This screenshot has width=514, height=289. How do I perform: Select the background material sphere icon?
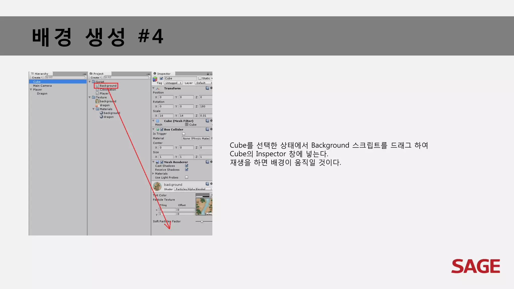101,113
